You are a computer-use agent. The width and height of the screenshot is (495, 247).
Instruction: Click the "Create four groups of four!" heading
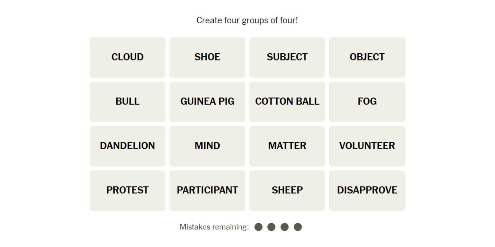[x=247, y=20]
